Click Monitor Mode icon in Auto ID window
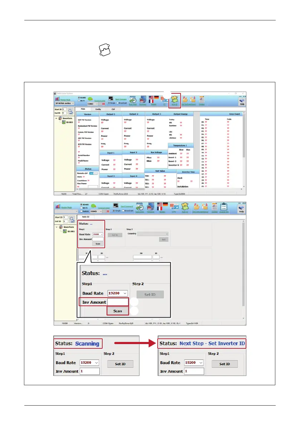300x426 pixels. point(58,206)
